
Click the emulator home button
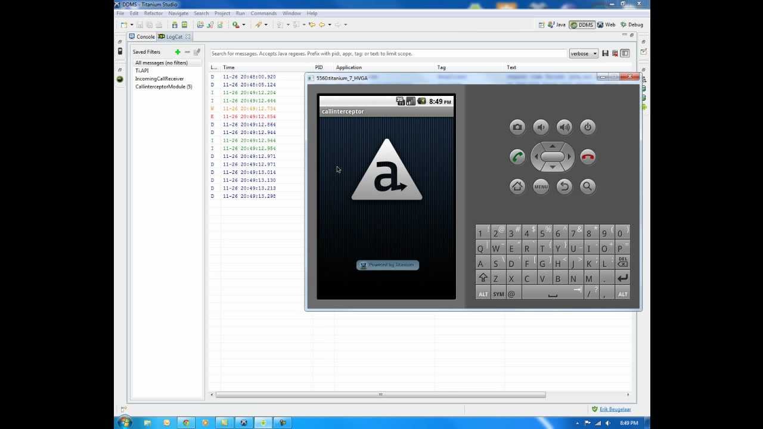pyautogui.click(x=517, y=186)
